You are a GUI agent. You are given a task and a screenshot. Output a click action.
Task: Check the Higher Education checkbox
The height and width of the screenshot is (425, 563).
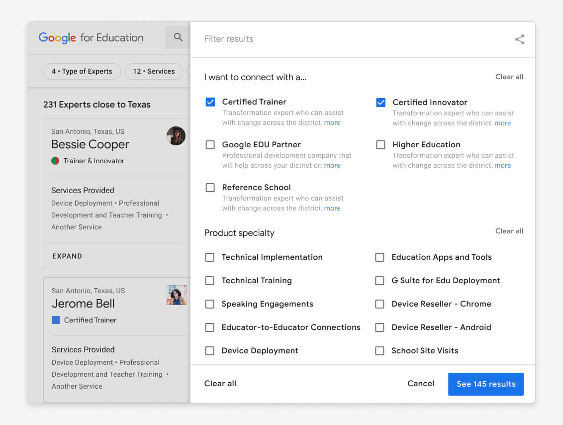[380, 145]
